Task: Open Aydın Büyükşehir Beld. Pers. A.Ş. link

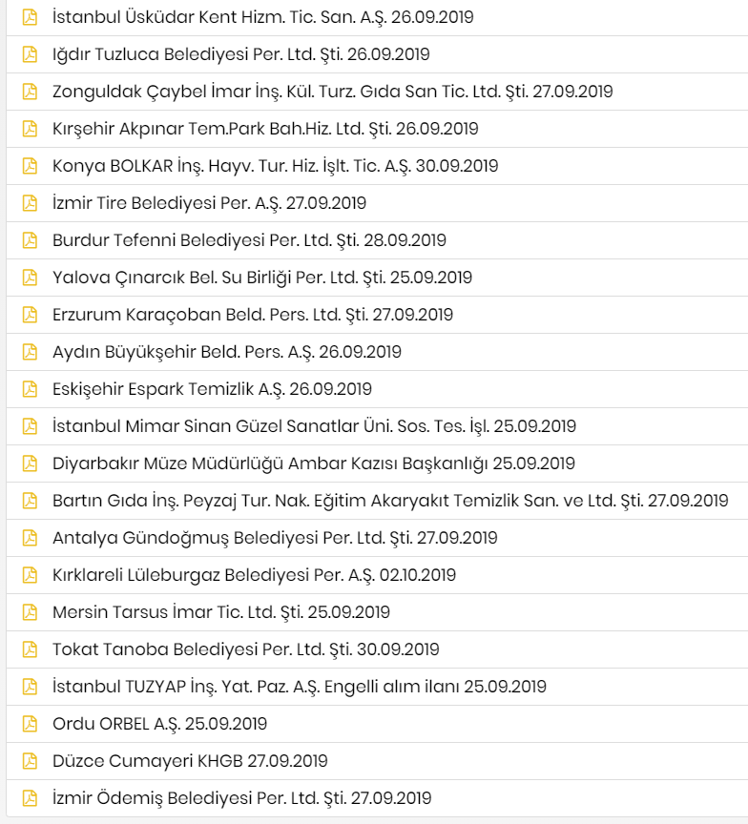Action: 227,352
